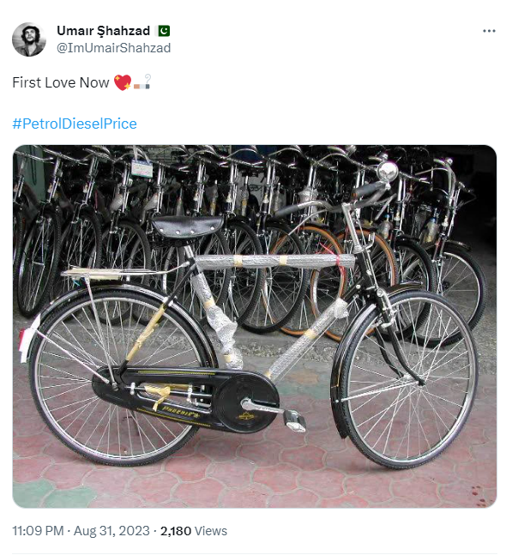Click the black saddle in the photo
The image size is (506, 555).
point(188,226)
